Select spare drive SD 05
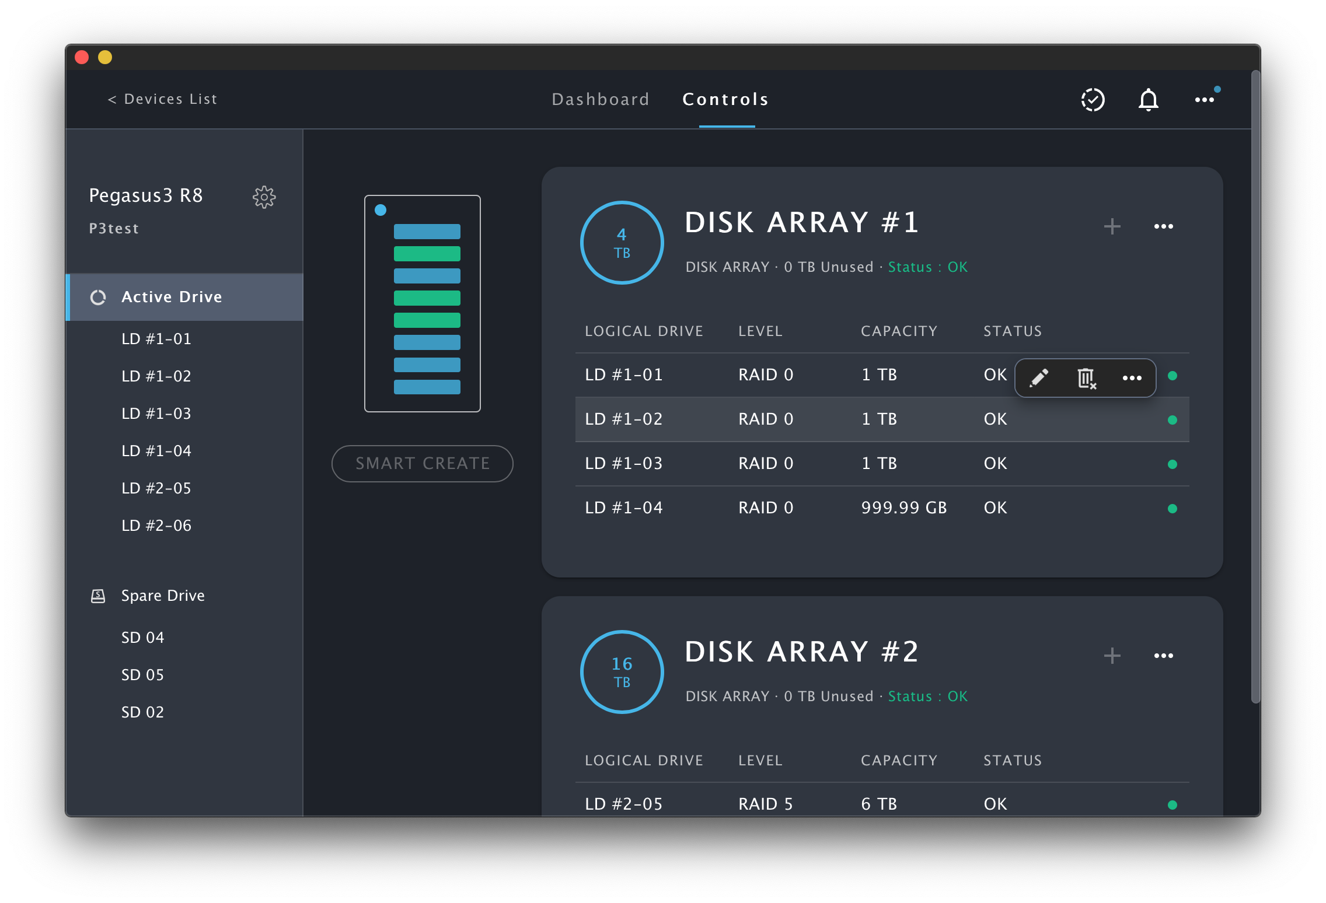1326x903 pixels. (142, 675)
